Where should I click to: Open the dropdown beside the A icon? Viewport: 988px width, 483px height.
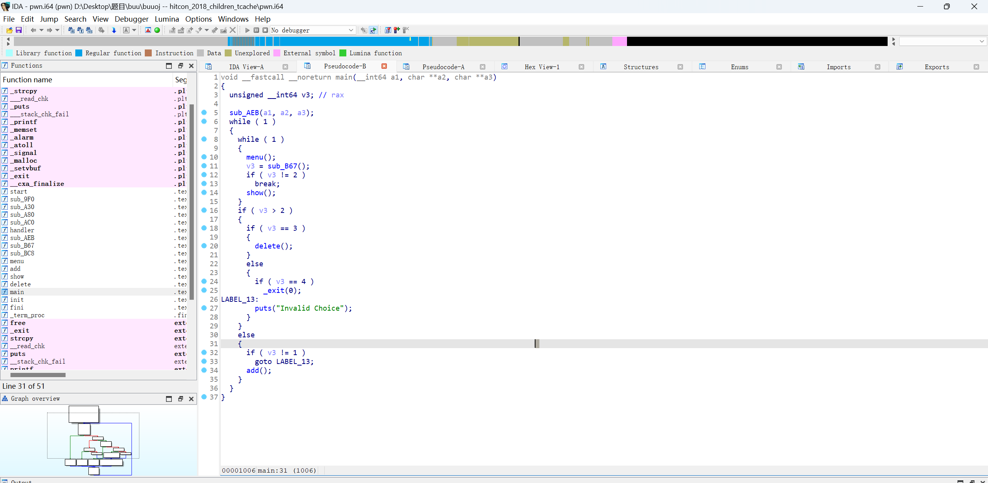click(134, 30)
